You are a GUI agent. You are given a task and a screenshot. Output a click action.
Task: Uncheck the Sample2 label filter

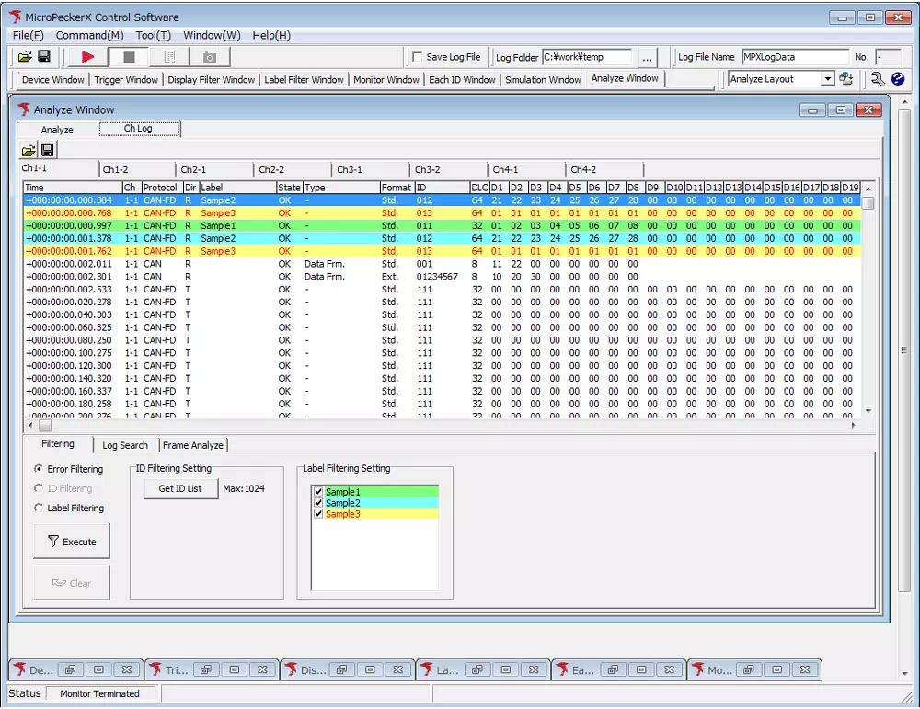click(x=318, y=503)
